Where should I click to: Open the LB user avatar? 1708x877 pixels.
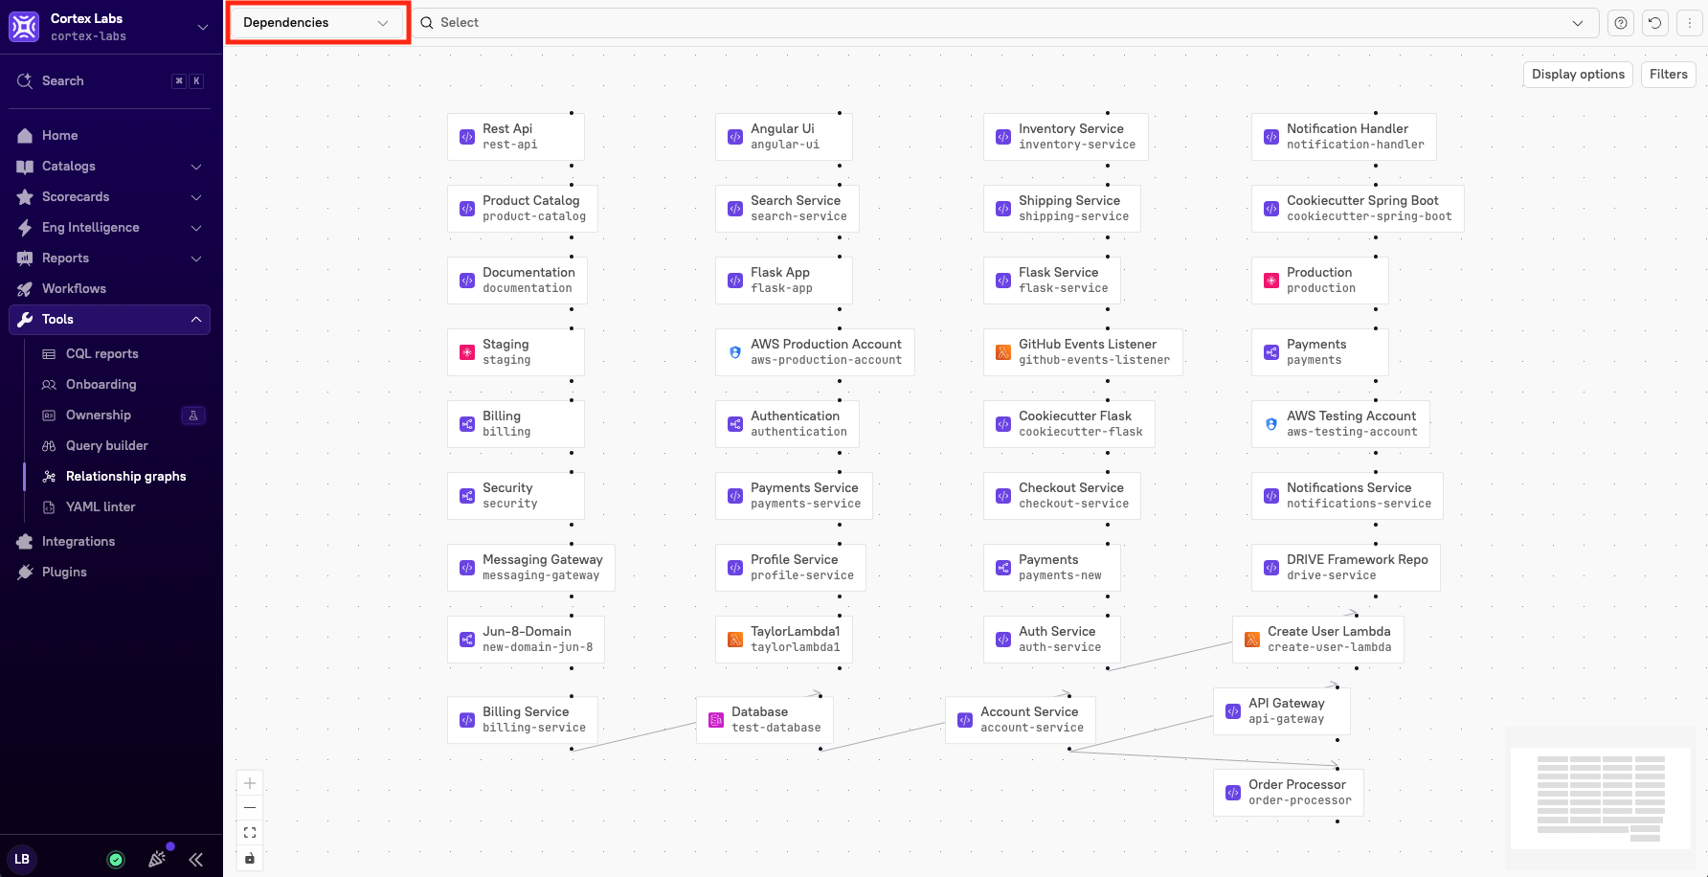click(x=22, y=859)
